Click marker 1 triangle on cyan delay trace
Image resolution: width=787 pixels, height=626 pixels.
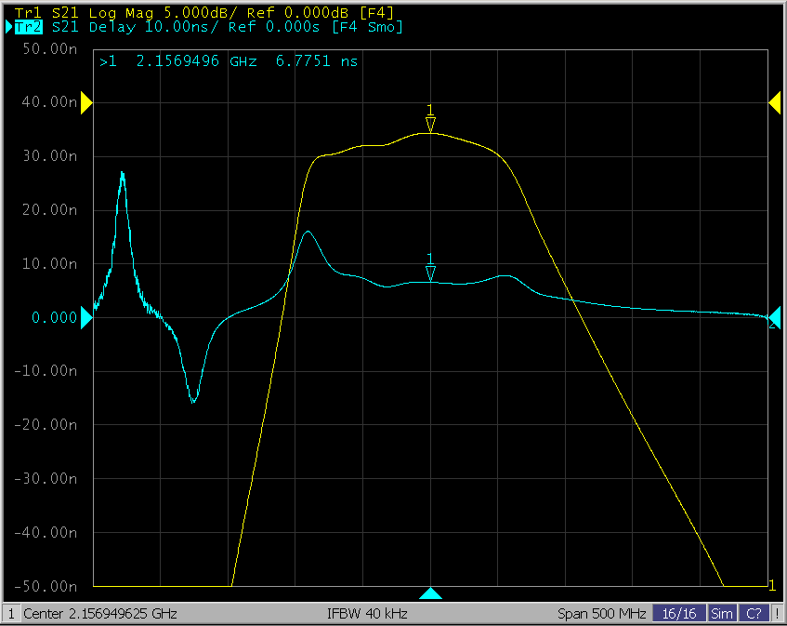pyautogui.click(x=430, y=273)
